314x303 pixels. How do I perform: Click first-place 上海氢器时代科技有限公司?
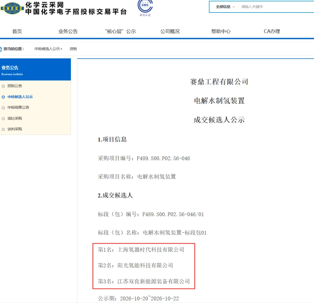click(x=141, y=250)
